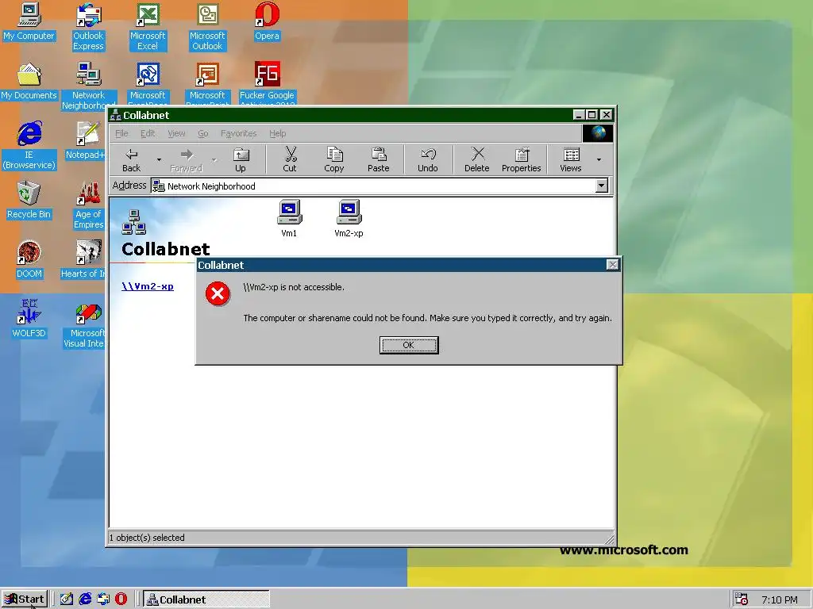
Task: Open the File menu
Action: coord(121,133)
